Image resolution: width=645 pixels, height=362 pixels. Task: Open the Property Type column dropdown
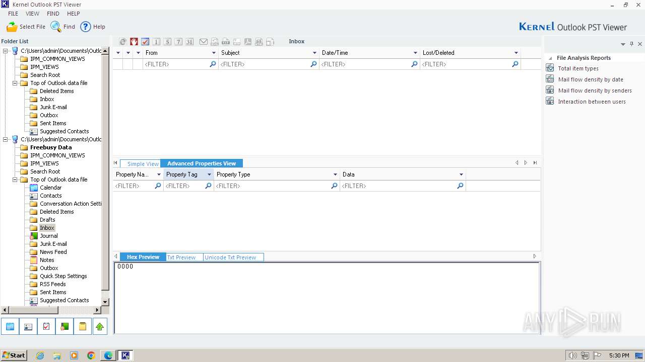335,174
